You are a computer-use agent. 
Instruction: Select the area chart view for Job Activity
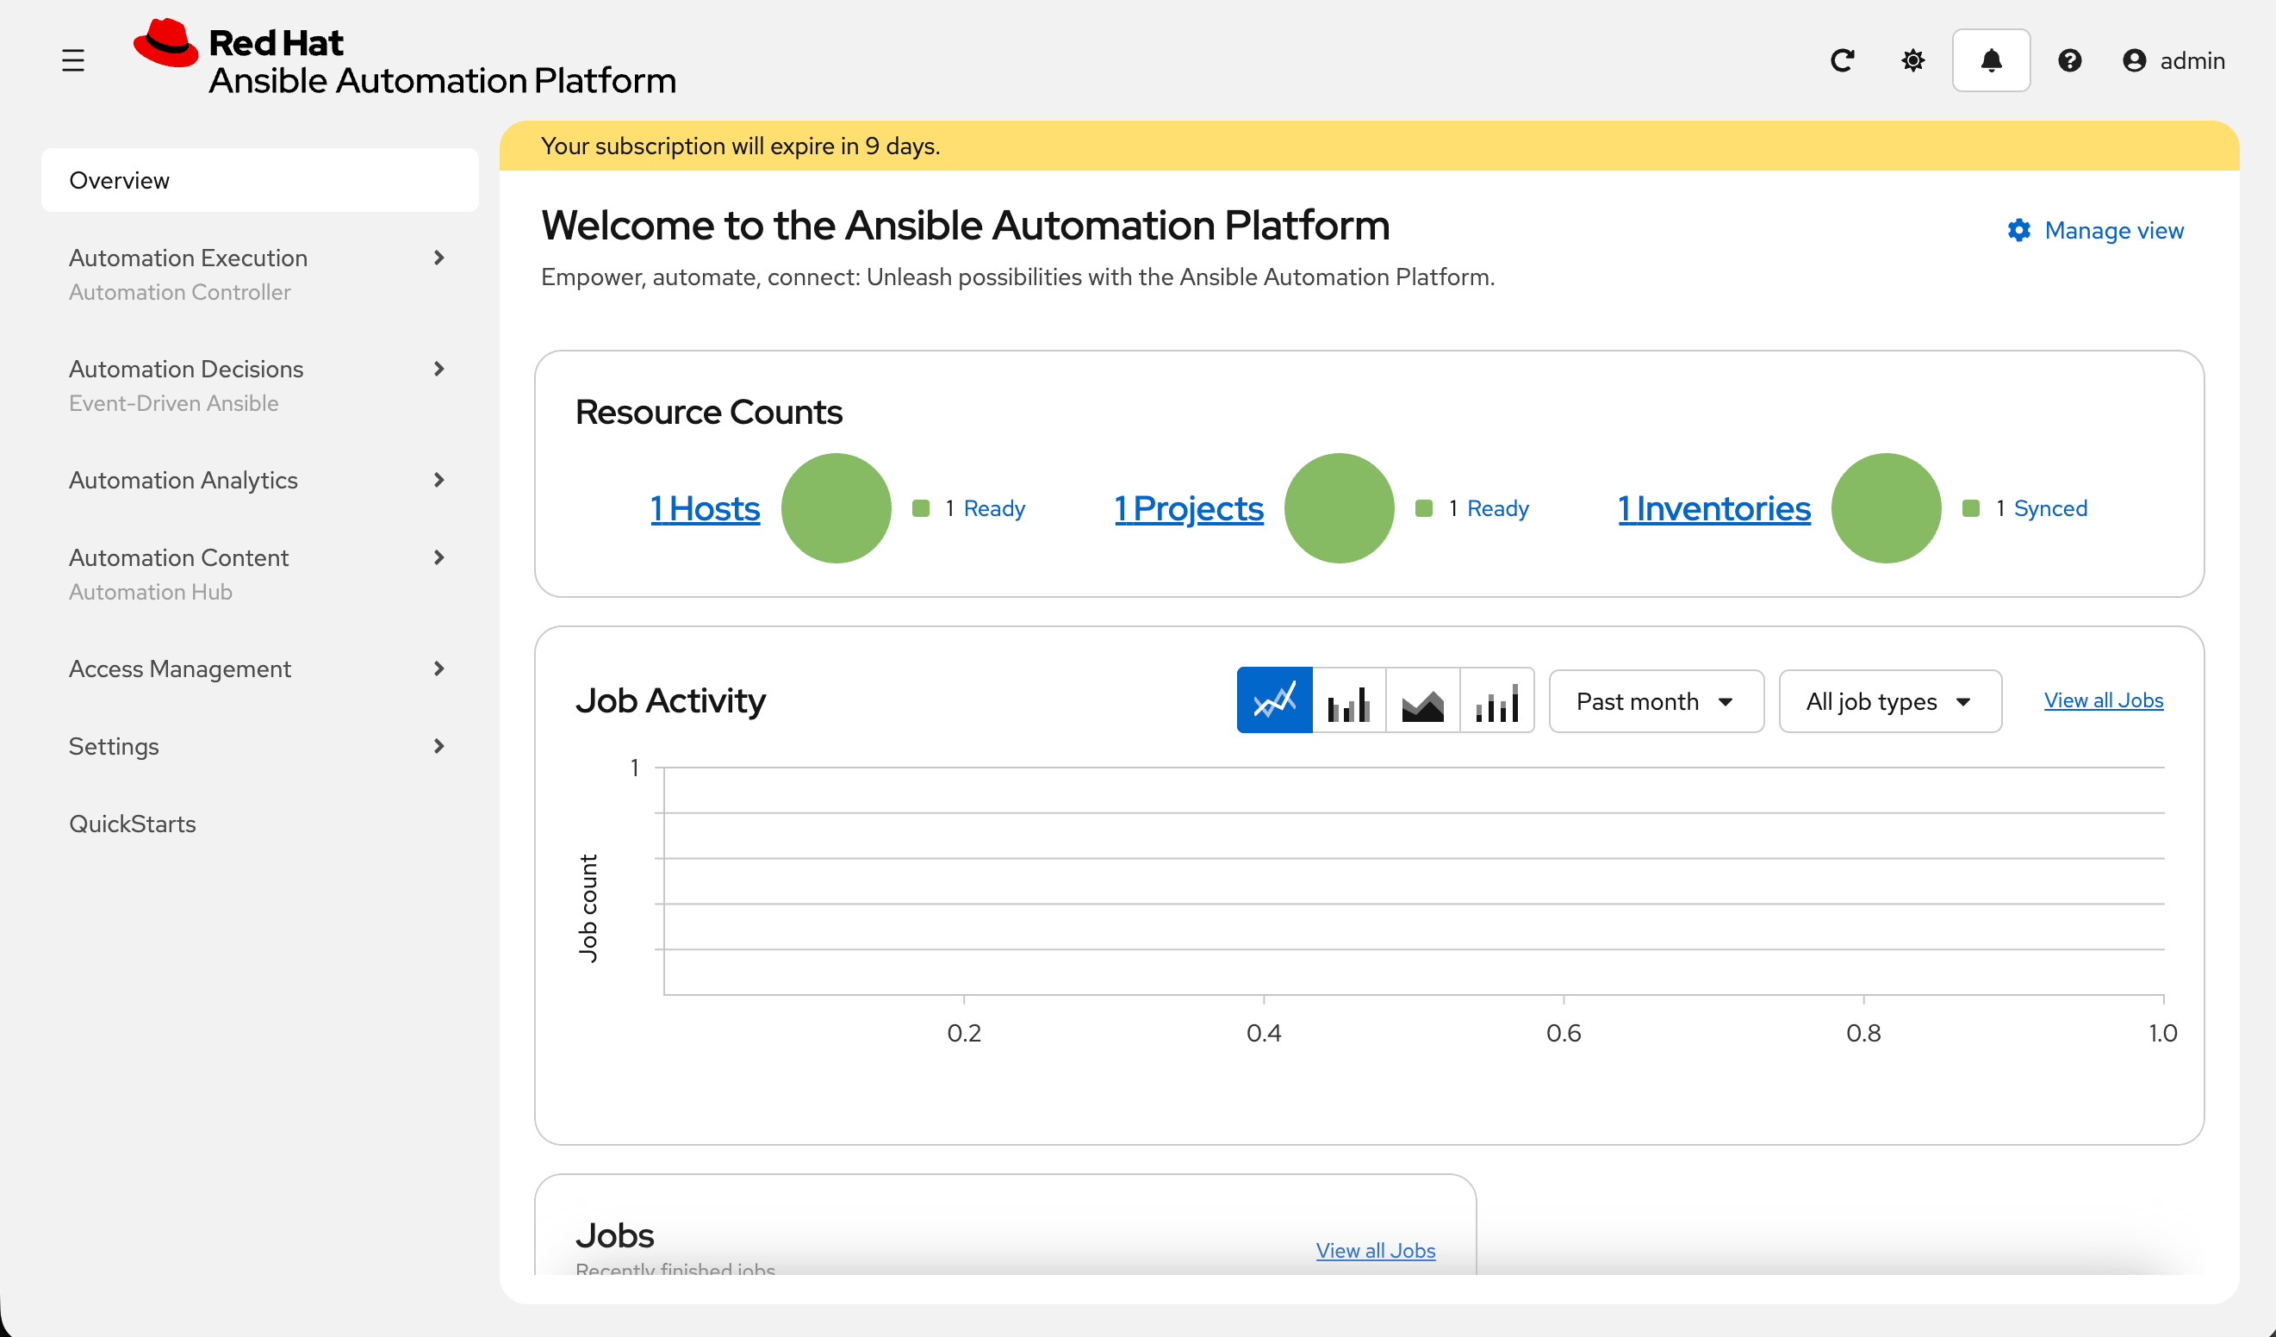point(1422,700)
